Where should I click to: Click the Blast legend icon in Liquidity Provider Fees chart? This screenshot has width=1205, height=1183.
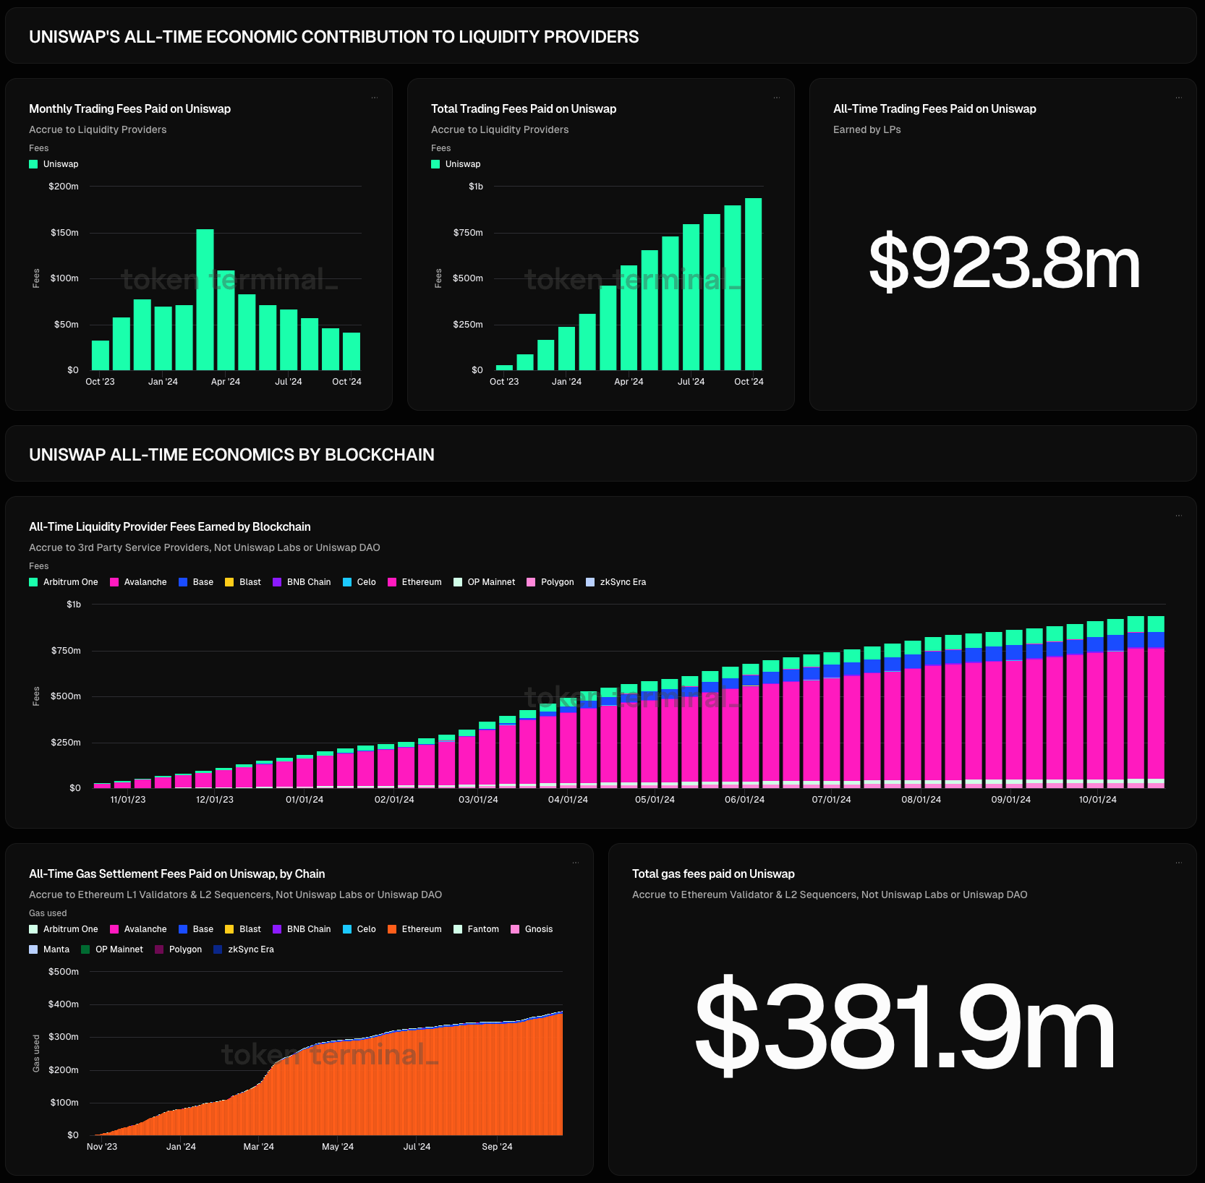coord(229,582)
